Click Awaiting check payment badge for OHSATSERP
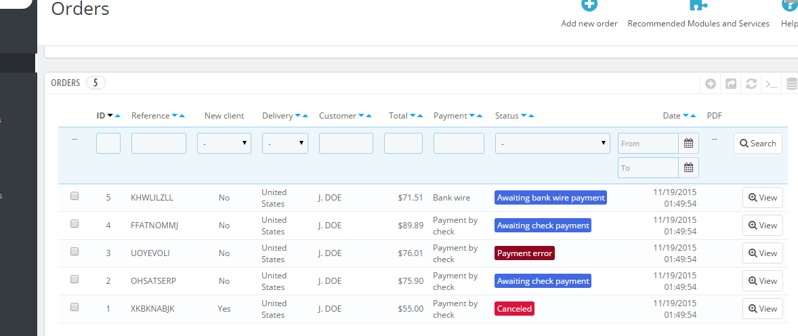This screenshot has height=336, width=798. tap(543, 281)
